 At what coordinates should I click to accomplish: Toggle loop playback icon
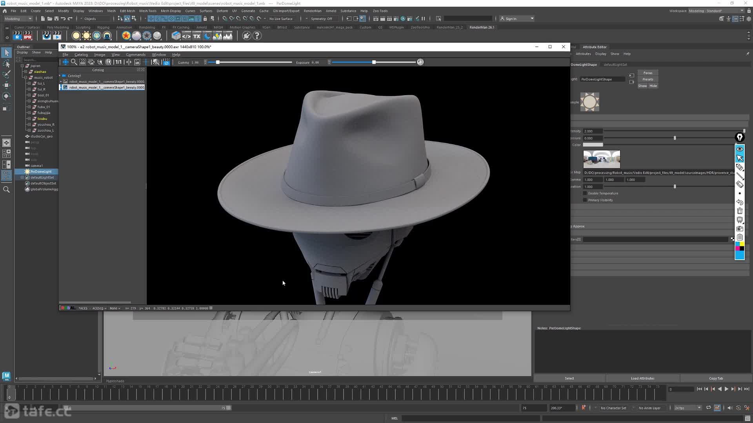click(709, 408)
